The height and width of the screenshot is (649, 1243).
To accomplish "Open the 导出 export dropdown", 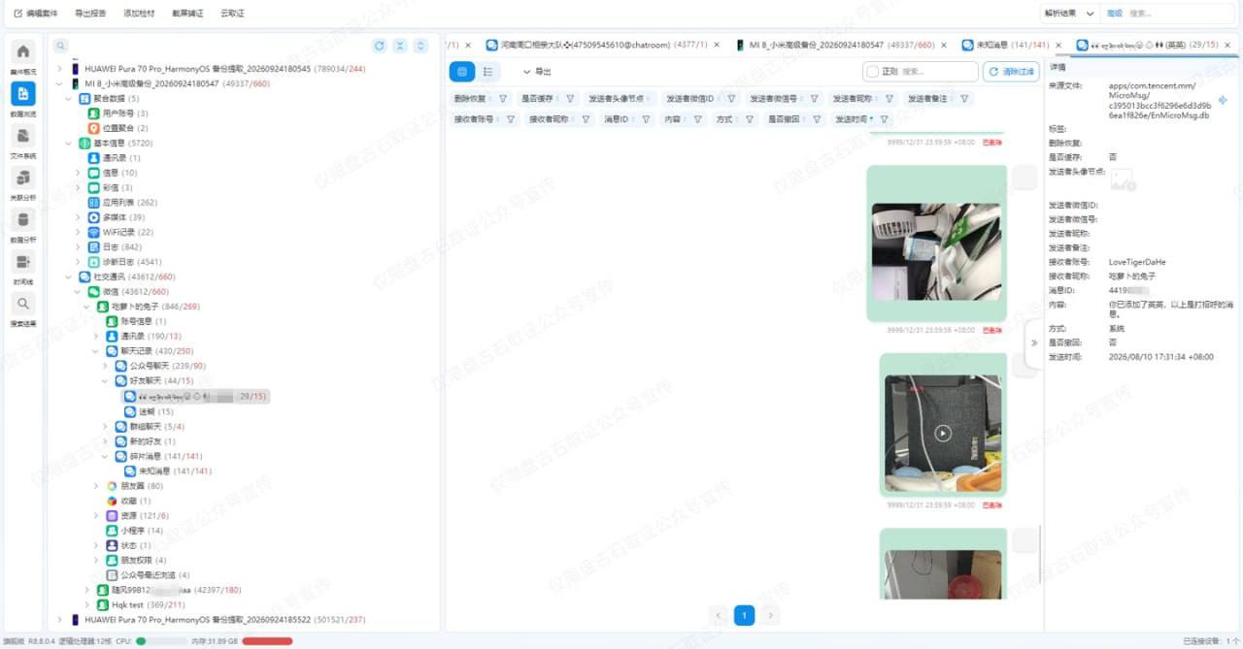I will point(537,72).
